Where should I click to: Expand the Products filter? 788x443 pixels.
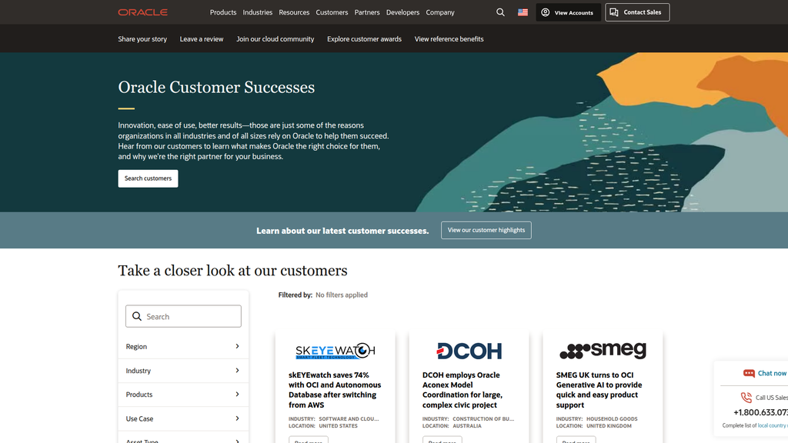pos(183,395)
